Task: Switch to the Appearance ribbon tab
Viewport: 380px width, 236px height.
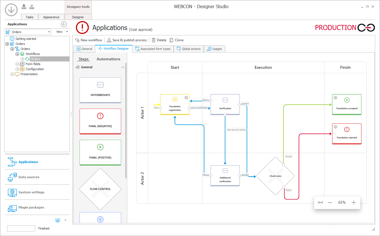Action: (51, 17)
